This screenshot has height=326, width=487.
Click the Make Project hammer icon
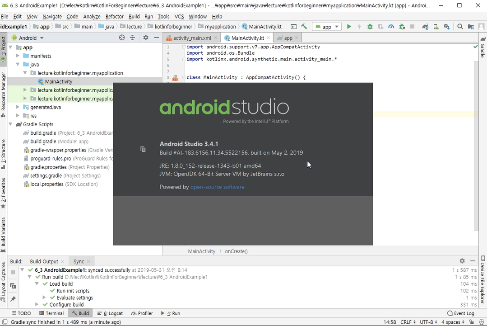[x=304, y=27]
